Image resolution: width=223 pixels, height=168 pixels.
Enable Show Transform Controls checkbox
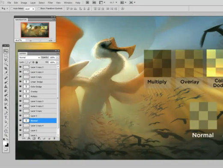tap(39, 9)
